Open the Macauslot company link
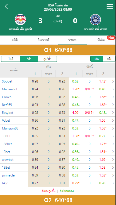This screenshot has height=205, width=116. (x=10, y=89)
